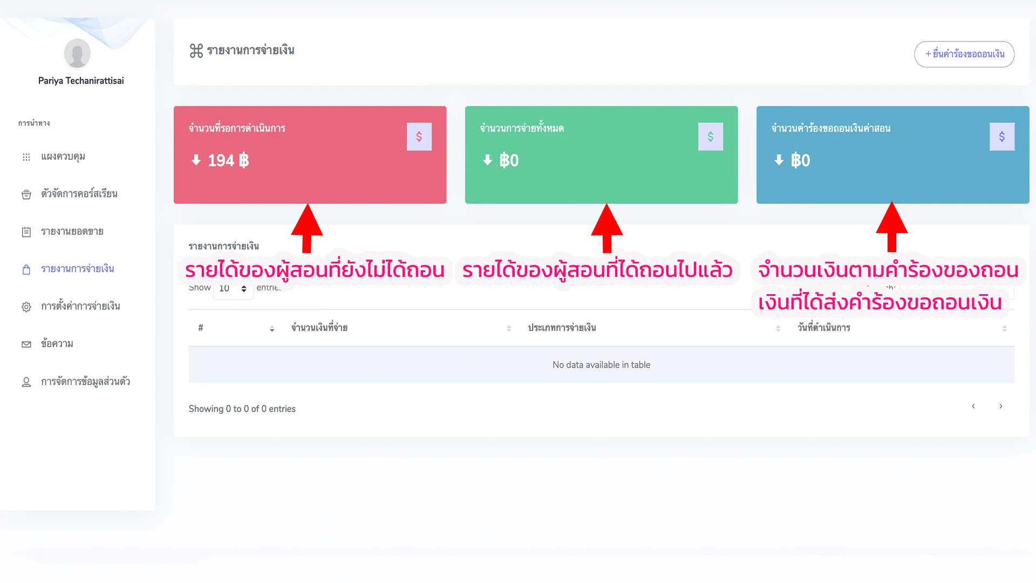Click the course manager basket icon

(26, 194)
